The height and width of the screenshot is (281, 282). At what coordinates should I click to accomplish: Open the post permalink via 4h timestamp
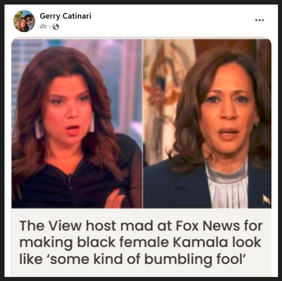point(43,27)
